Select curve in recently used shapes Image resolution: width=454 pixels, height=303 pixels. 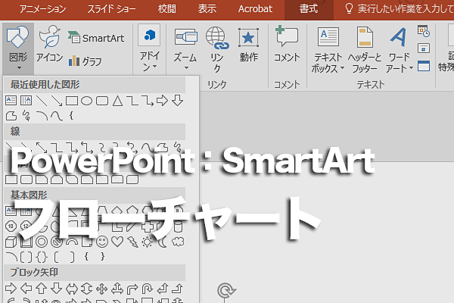(x=57, y=116)
